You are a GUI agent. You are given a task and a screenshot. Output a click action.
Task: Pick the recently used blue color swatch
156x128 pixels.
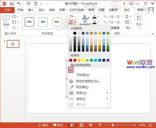coord(71,70)
